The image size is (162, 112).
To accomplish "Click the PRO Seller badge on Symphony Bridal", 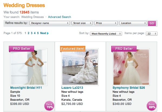I will 124,49.
